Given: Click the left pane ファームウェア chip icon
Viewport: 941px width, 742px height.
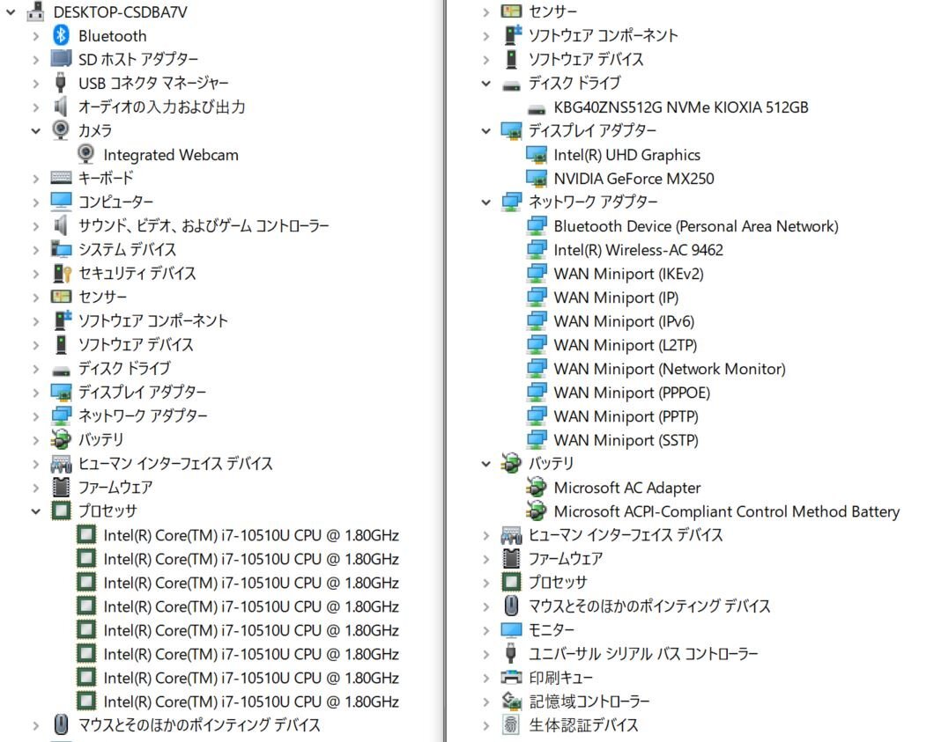Looking at the screenshot, I should 61,487.
